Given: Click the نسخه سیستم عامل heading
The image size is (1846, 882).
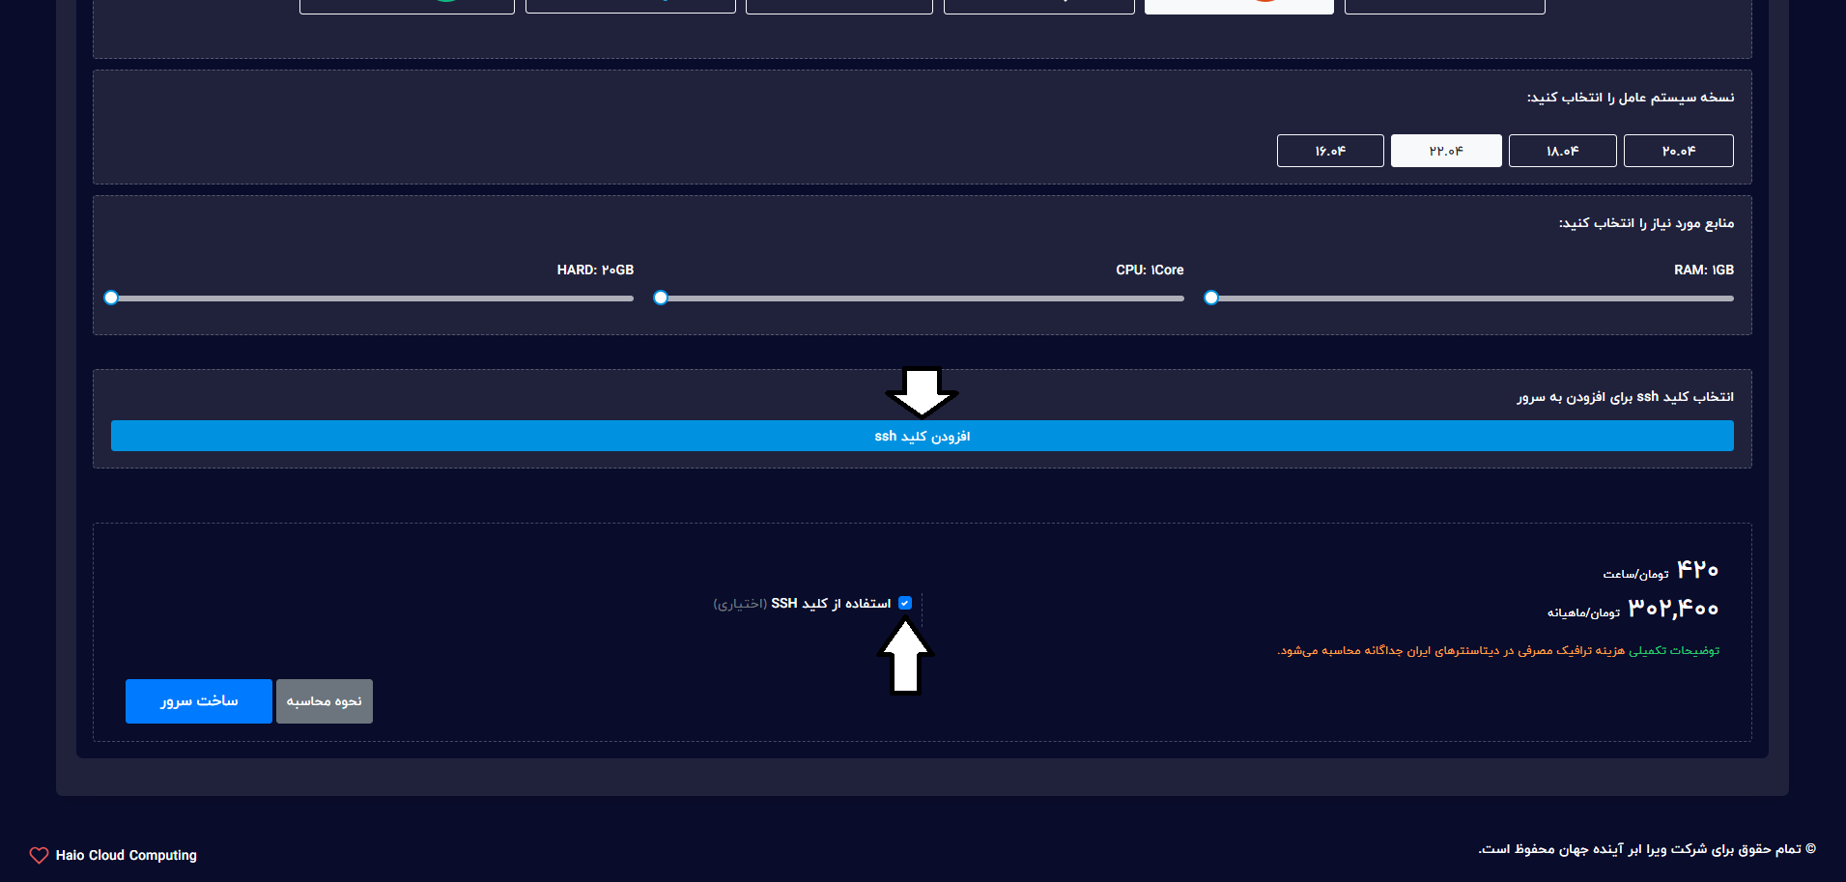Looking at the screenshot, I should click(1631, 98).
